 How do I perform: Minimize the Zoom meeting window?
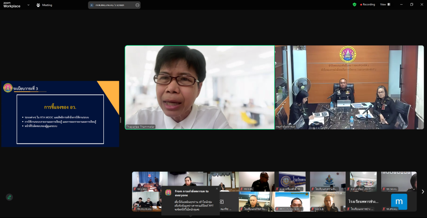[402, 4]
